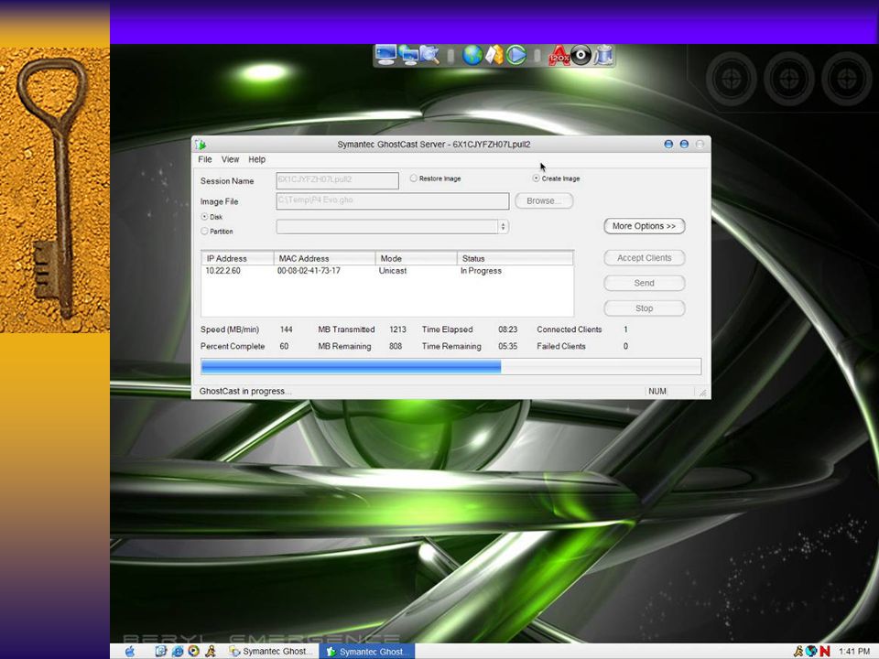Switch to first Symantec Ghost taskbar item
Viewport: 879px width, 659px height.
(x=270, y=651)
